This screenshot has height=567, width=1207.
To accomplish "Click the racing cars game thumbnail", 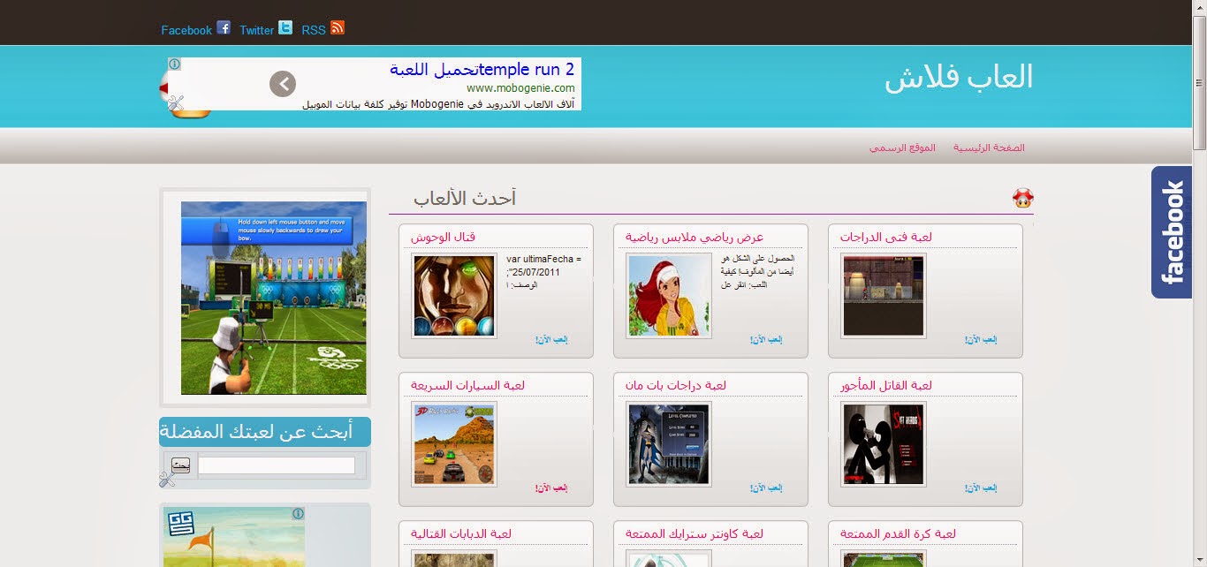I will (454, 444).
